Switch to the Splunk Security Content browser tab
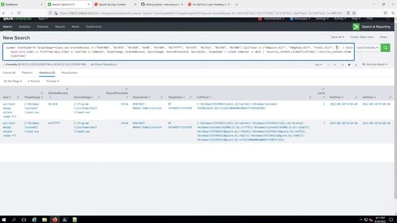 coord(115,4)
